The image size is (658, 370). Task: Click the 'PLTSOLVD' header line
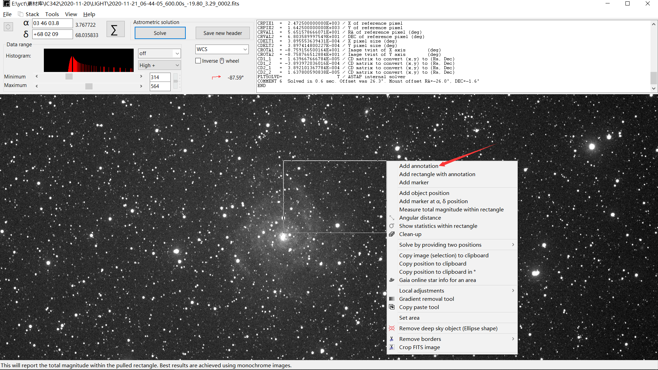pos(331,77)
